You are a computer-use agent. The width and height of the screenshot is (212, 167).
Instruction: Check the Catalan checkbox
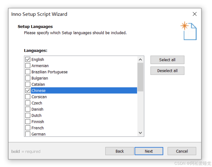pyautogui.click(x=28, y=84)
